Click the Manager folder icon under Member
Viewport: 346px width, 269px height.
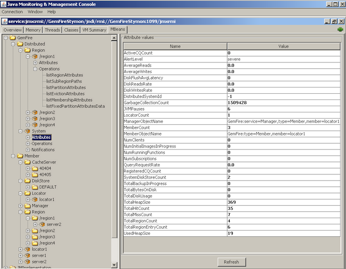pos(27,206)
